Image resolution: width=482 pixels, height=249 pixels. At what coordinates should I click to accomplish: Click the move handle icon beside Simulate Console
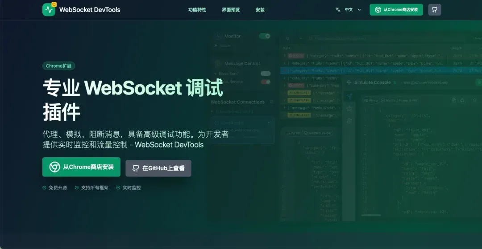(348, 82)
